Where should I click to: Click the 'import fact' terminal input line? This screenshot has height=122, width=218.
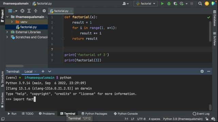click(x=20, y=99)
